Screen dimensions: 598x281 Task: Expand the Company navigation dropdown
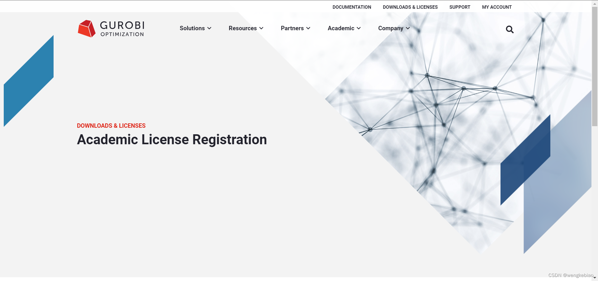click(393, 28)
